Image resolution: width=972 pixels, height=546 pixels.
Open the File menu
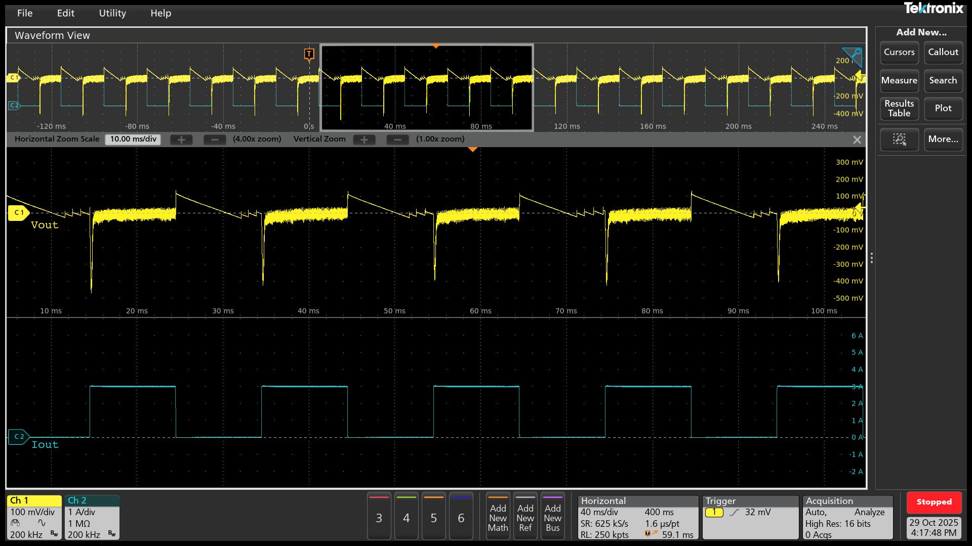pyautogui.click(x=24, y=13)
